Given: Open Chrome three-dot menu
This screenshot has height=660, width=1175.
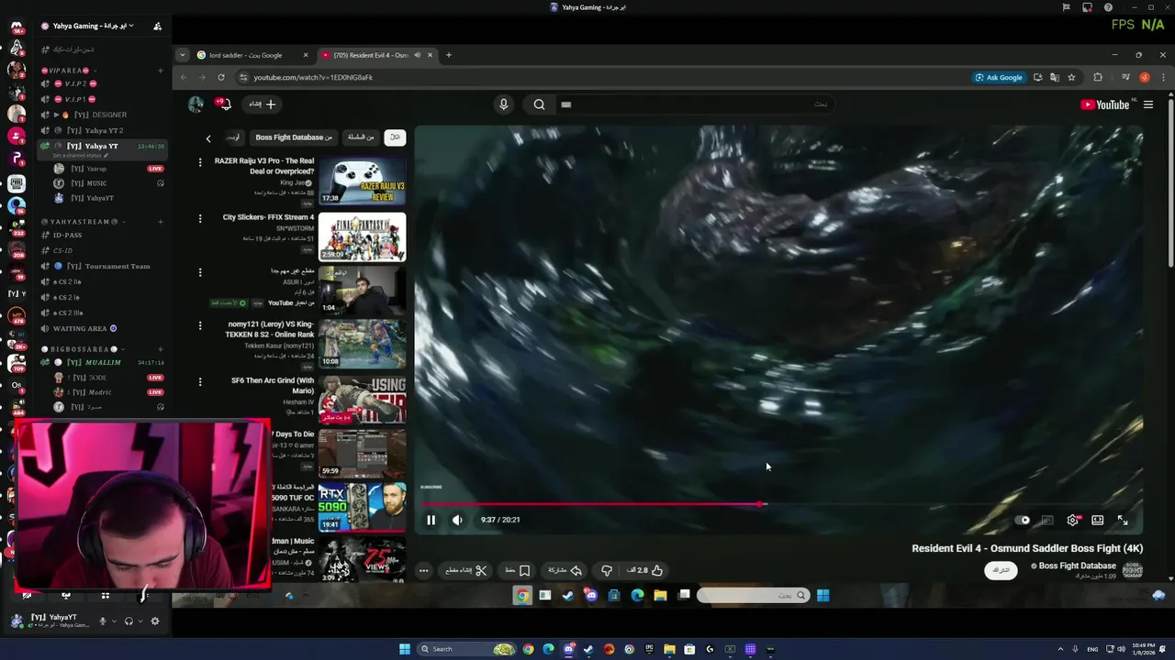Looking at the screenshot, I should coord(1163,78).
